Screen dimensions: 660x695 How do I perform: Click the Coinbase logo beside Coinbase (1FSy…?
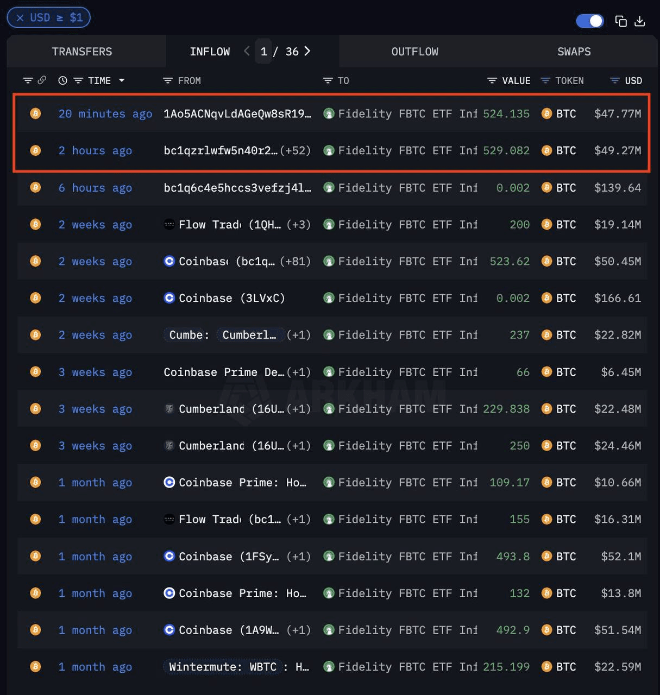(x=169, y=556)
